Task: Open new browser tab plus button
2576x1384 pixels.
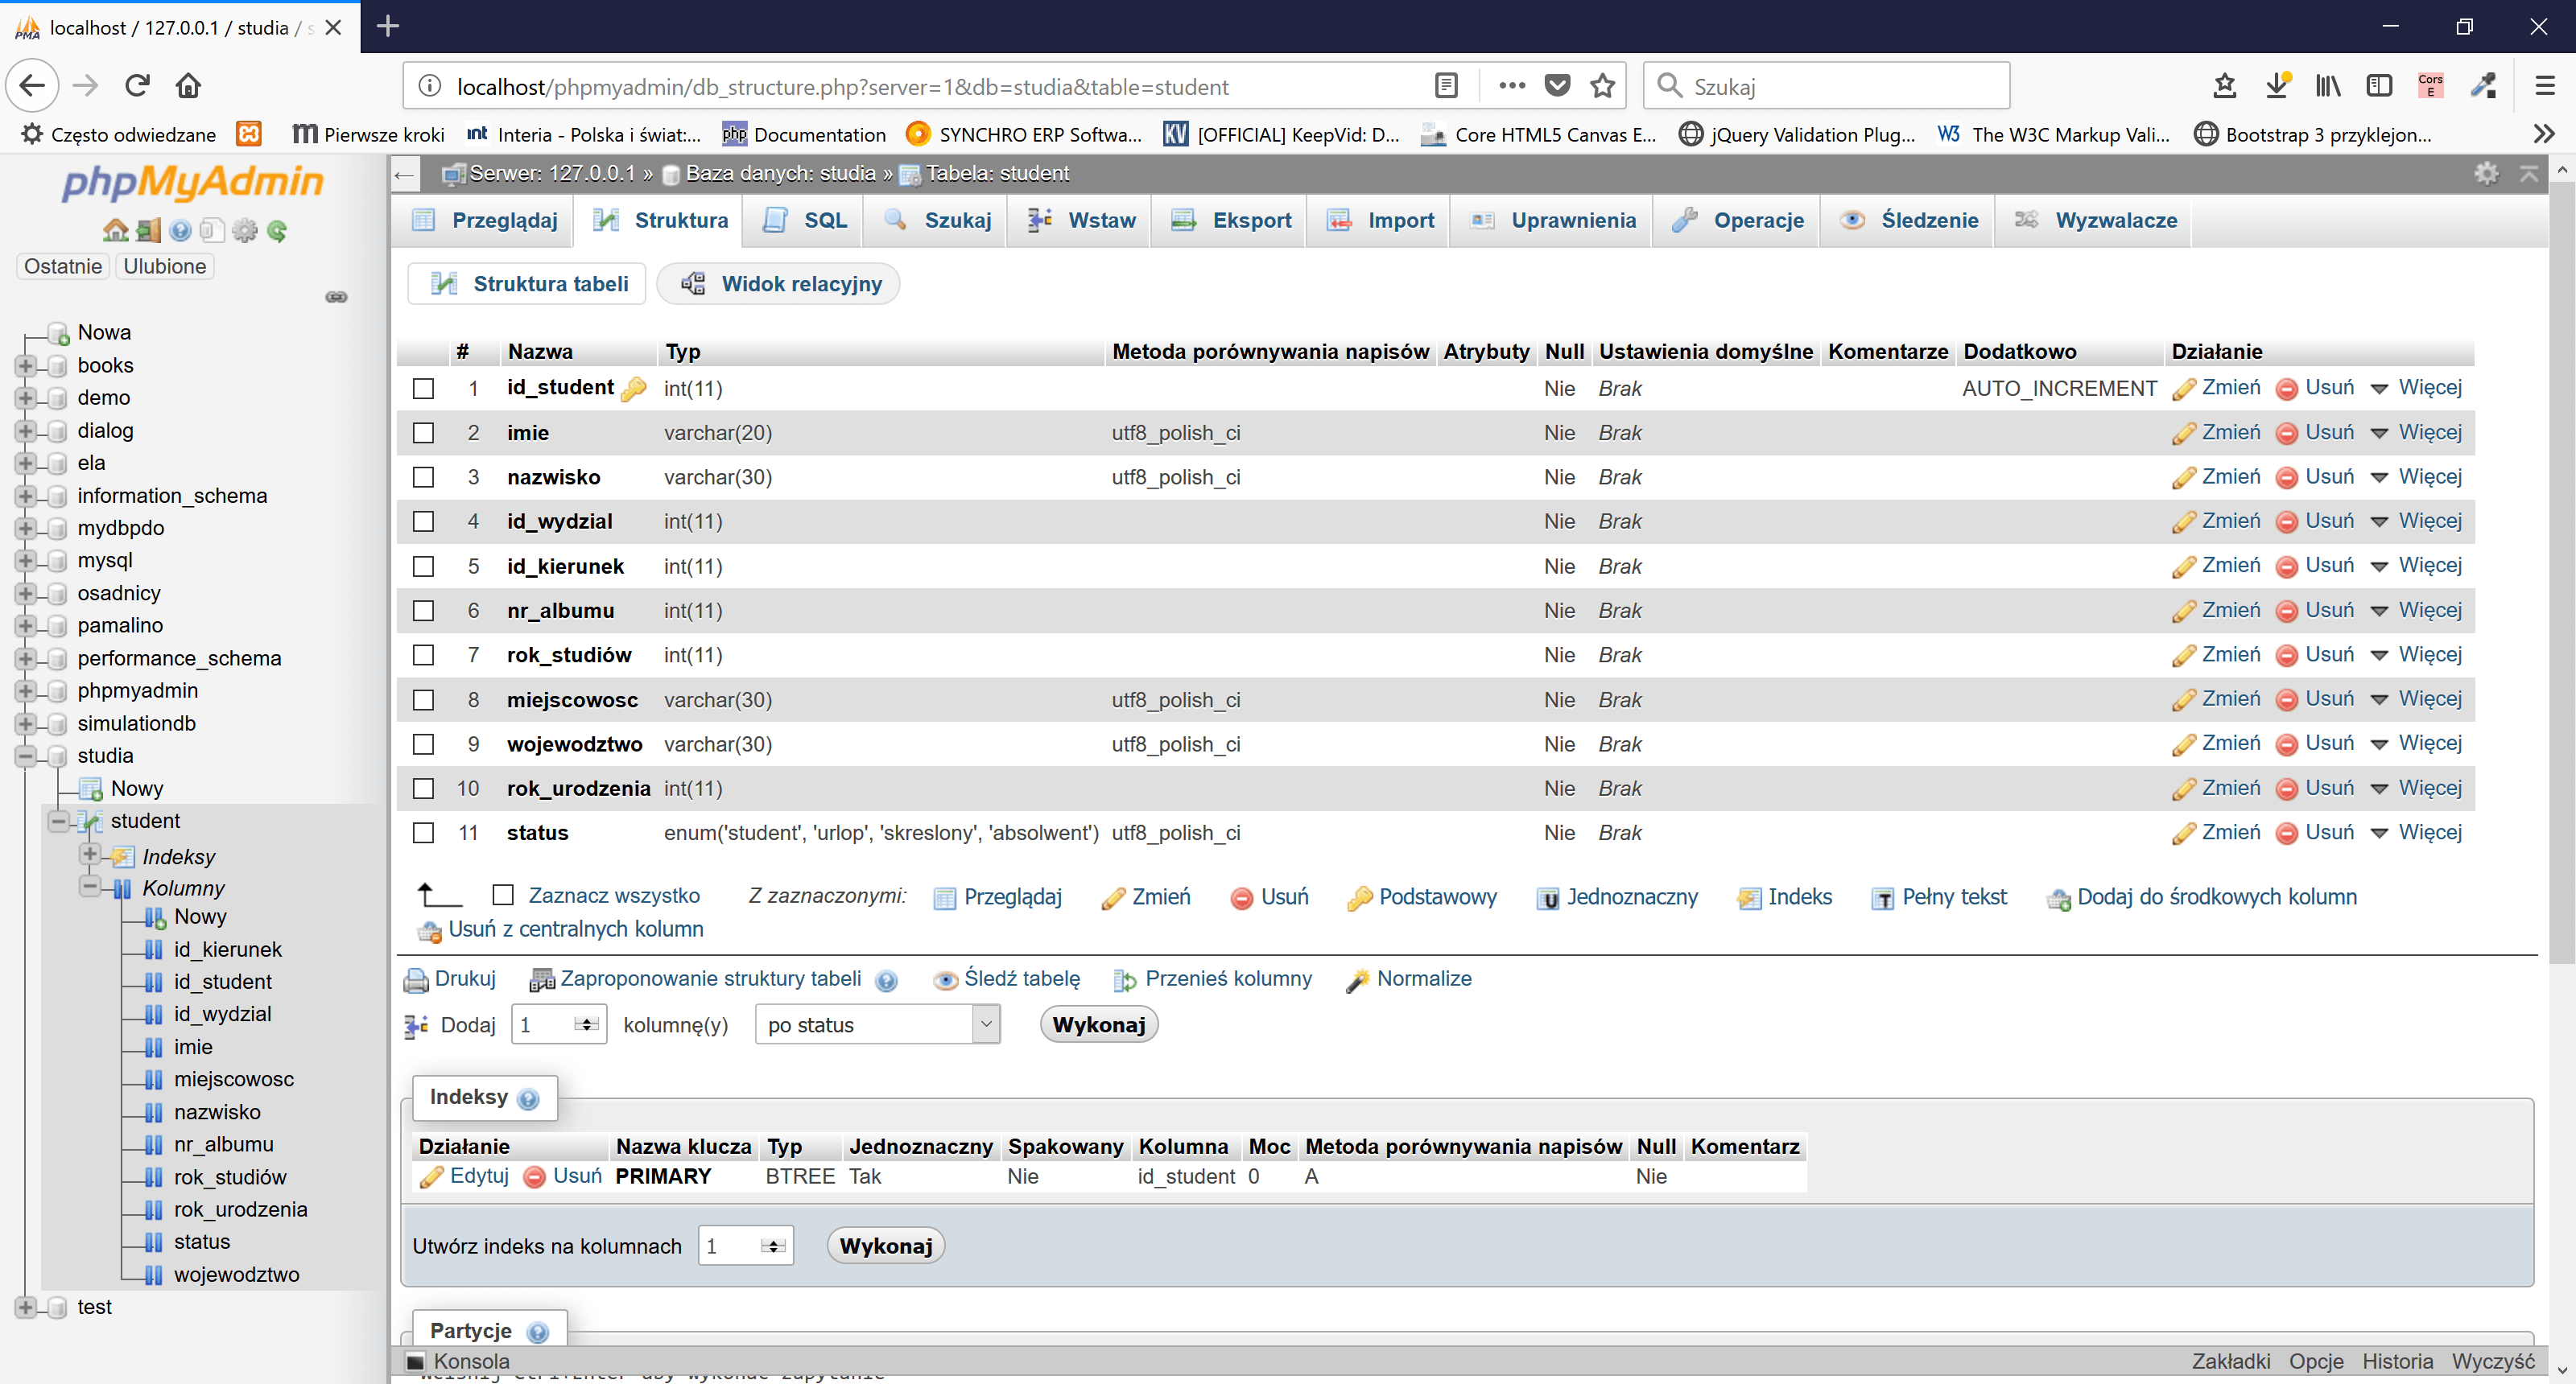Action: tap(388, 26)
